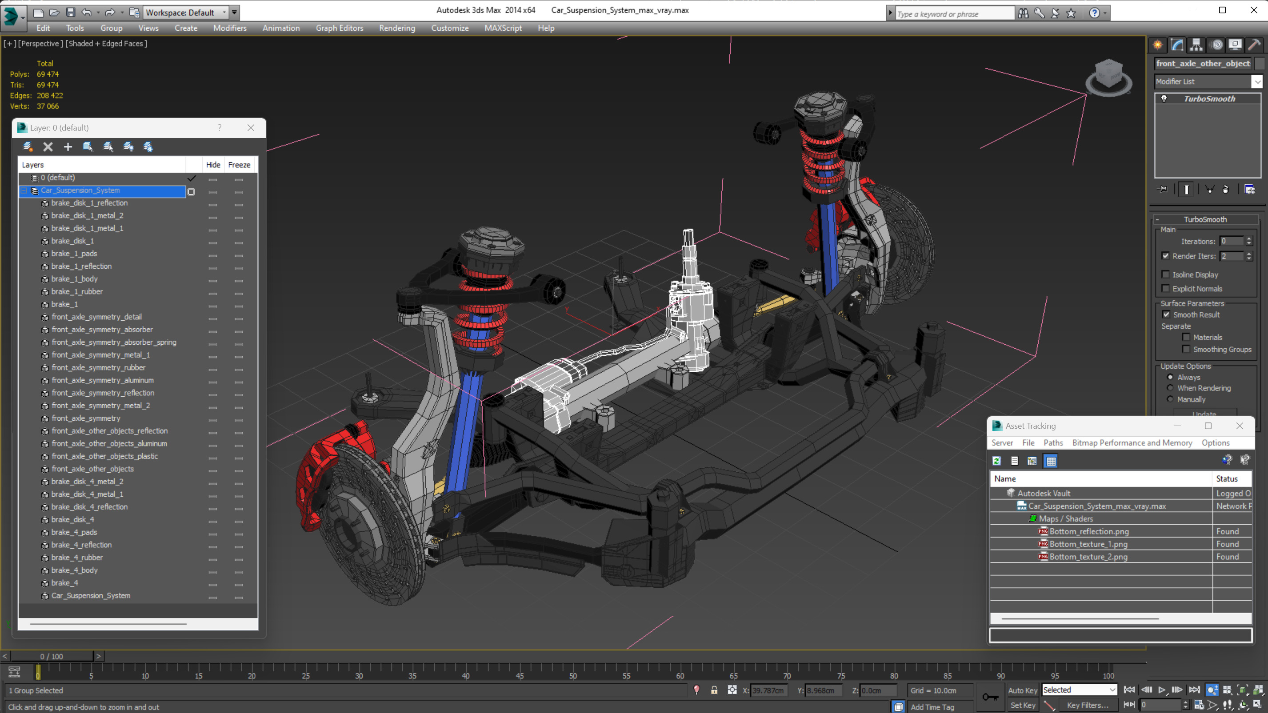The image size is (1268, 713).
Task: Toggle the Render Iters checkbox
Action: [1165, 256]
